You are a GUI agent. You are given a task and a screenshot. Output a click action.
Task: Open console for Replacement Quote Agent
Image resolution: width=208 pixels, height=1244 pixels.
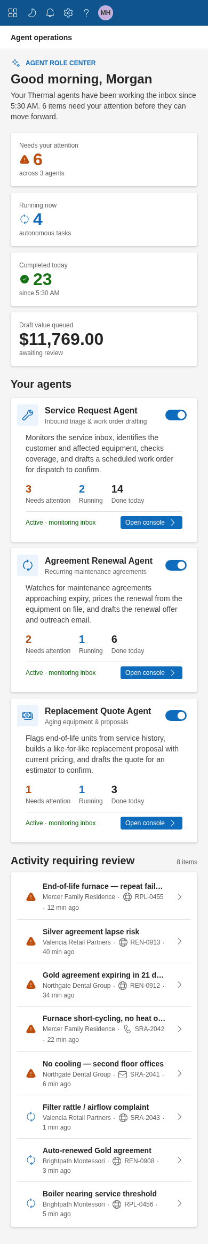pos(151,823)
